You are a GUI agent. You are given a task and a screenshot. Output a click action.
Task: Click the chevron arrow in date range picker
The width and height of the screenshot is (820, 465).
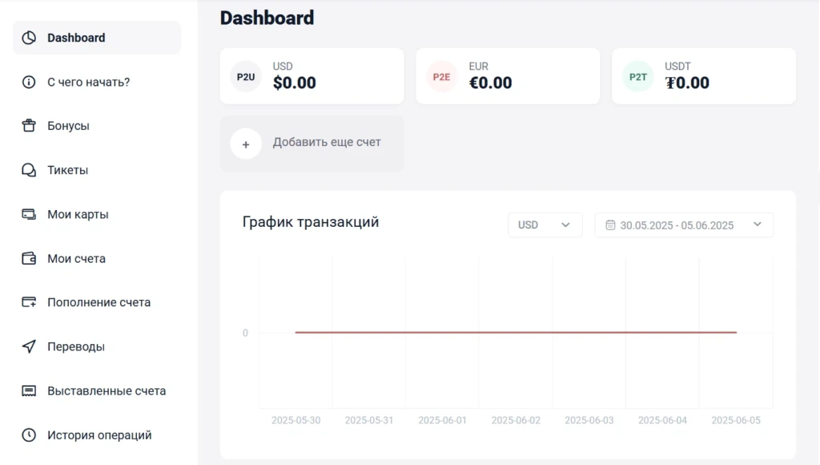click(x=758, y=224)
